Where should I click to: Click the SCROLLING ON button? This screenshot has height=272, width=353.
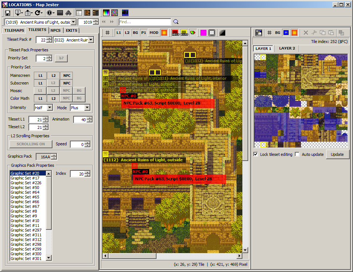(31, 144)
